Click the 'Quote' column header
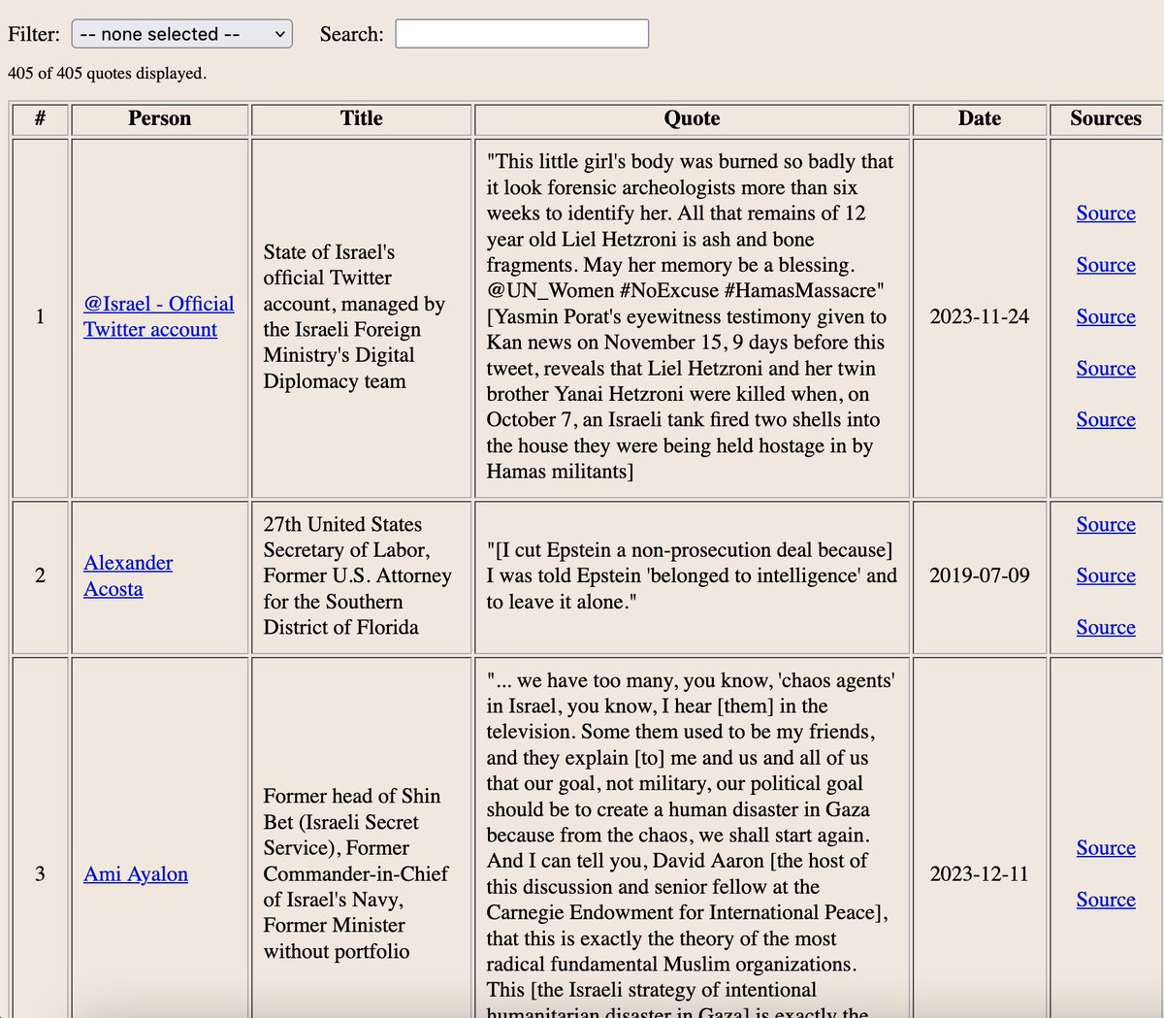This screenshot has height=1018, width=1164. click(692, 118)
